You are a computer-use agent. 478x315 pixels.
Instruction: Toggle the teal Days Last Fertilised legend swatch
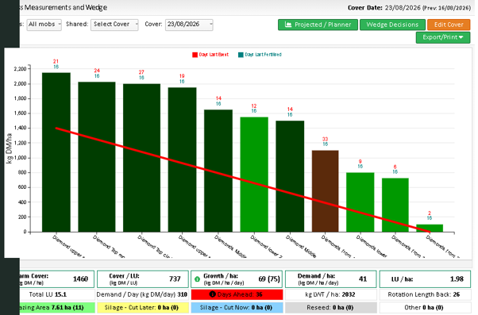pos(241,55)
